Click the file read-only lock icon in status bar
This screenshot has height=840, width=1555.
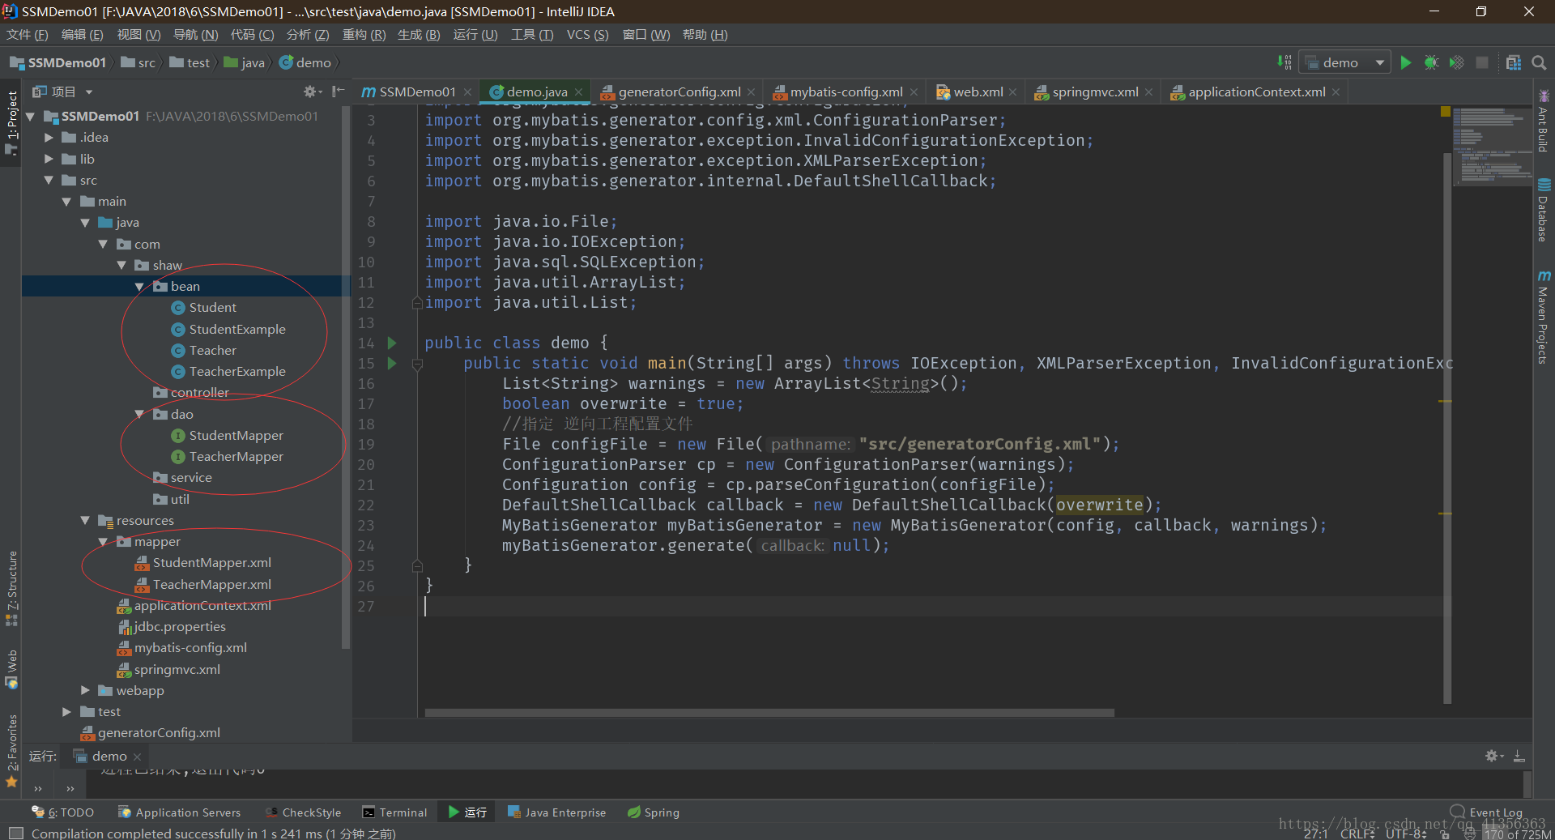(1446, 834)
